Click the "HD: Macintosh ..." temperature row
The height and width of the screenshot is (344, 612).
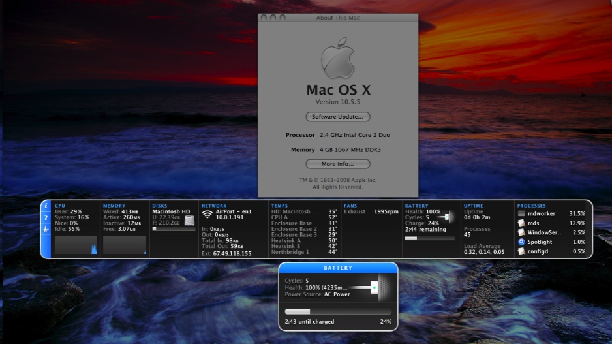click(x=304, y=211)
